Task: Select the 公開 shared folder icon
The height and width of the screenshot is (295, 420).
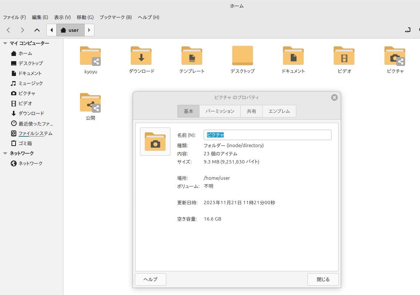Action: [x=90, y=103]
